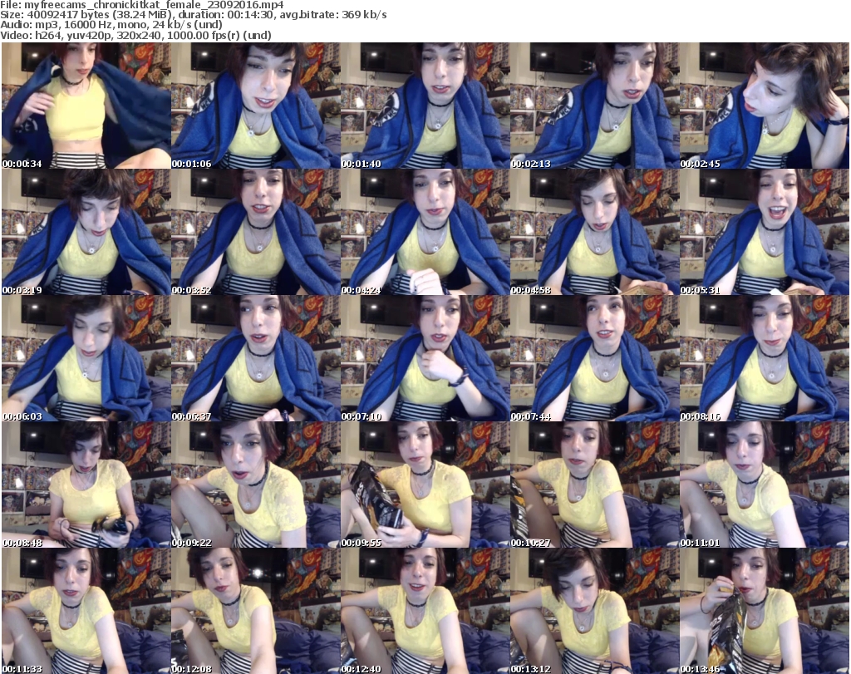Open the frame at 00:08:48
Image resolution: width=851 pixels, height=674 pixels.
coord(86,485)
